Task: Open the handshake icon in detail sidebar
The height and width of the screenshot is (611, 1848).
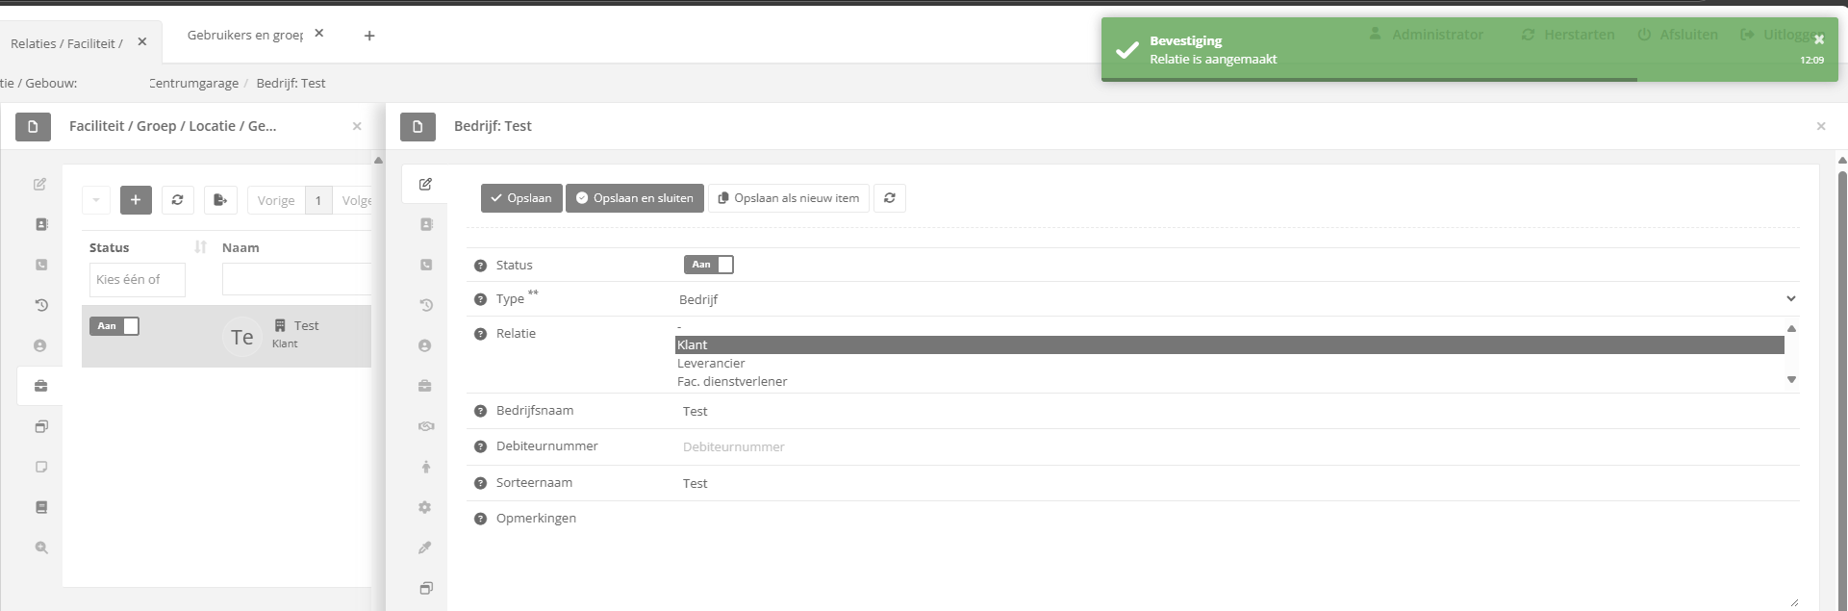Action: 425,426
